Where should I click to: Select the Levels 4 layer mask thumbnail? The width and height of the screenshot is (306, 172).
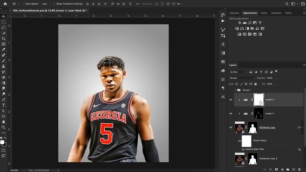259,100
